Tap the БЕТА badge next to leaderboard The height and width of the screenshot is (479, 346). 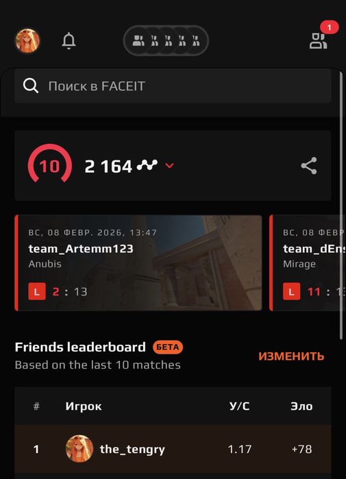(x=168, y=347)
